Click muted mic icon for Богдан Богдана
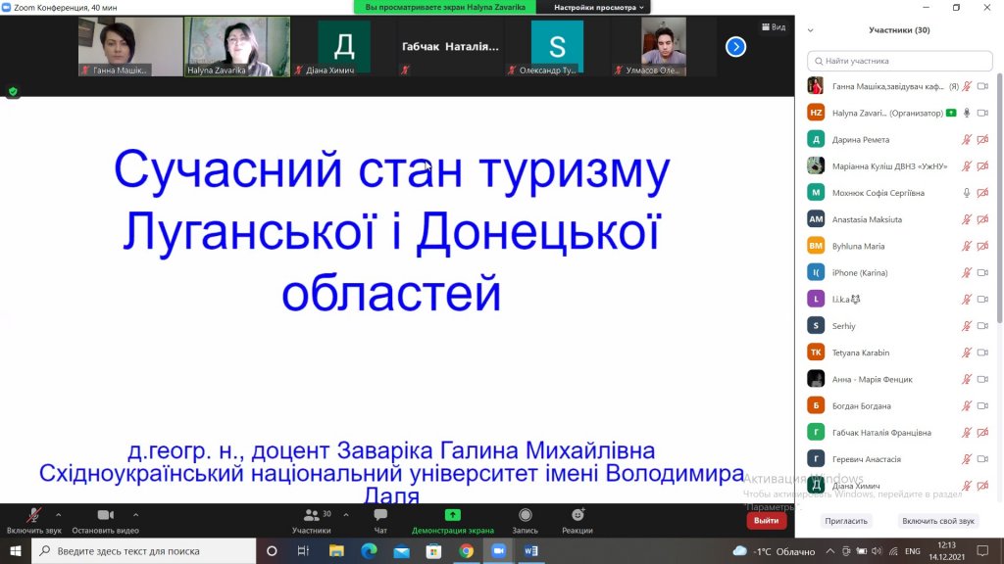The height and width of the screenshot is (564, 1004). tap(967, 405)
